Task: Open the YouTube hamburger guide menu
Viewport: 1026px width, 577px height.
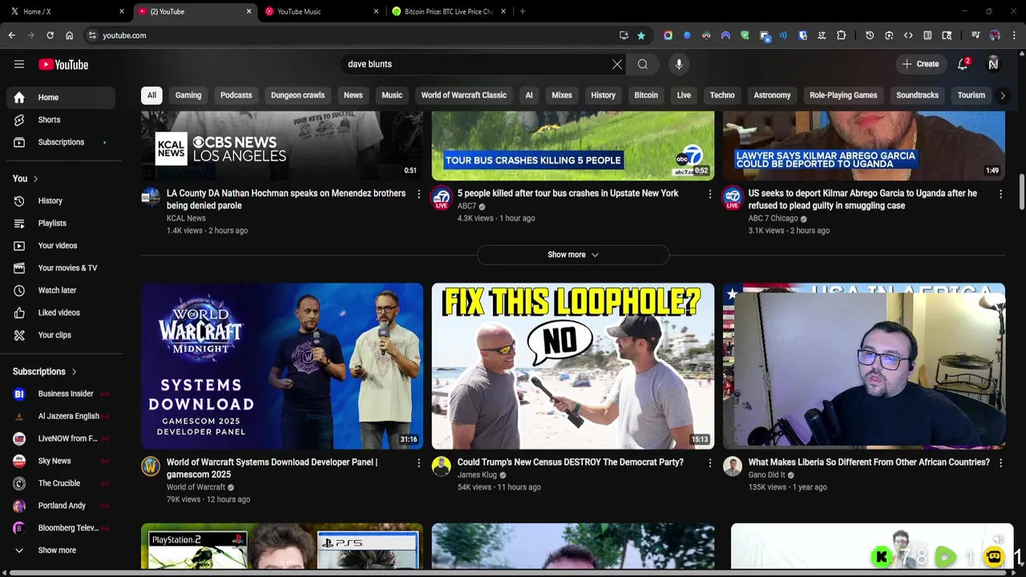Action: coord(19,64)
